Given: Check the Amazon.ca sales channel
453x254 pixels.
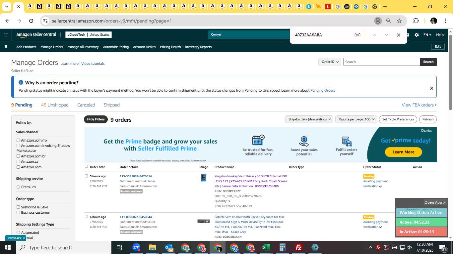Looking at the screenshot, I should coord(18,161).
